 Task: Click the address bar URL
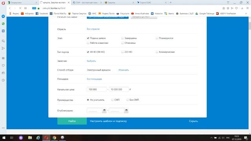pos(54,8)
